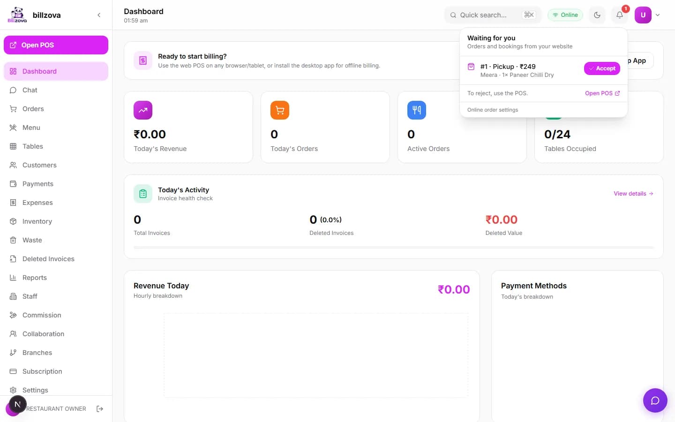This screenshot has width=675, height=422.
Task: Click the Staff icon
Action: point(13,296)
